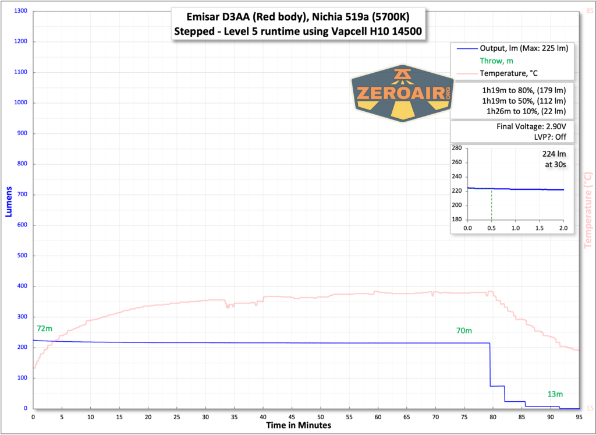This screenshot has height=435, width=596.
Task: Click the "70m" annotation near the output drop
Action: pos(463,330)
